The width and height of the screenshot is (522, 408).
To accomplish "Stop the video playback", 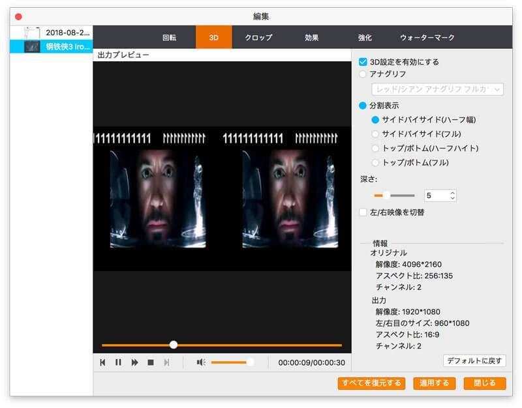I will tap(151, 362).
